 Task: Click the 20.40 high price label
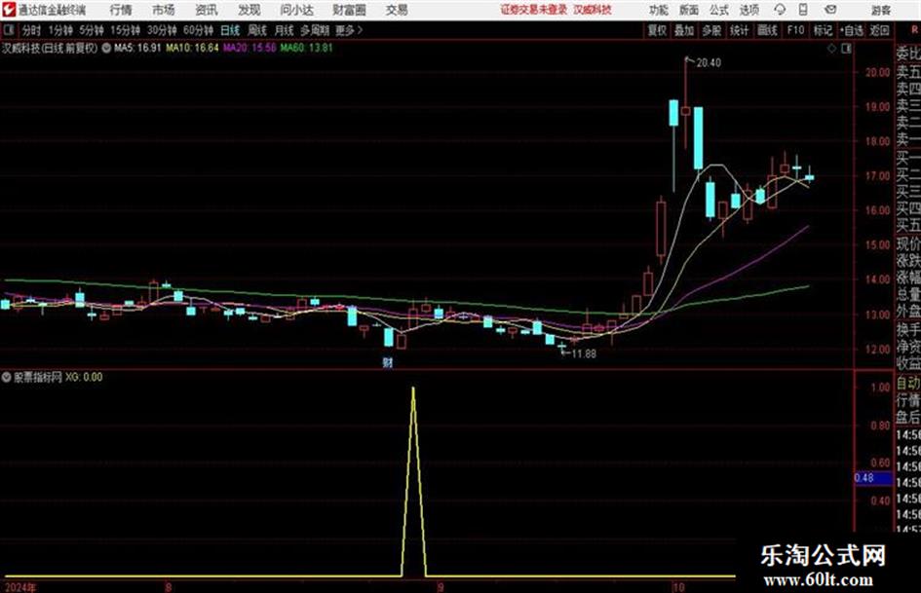709,62
